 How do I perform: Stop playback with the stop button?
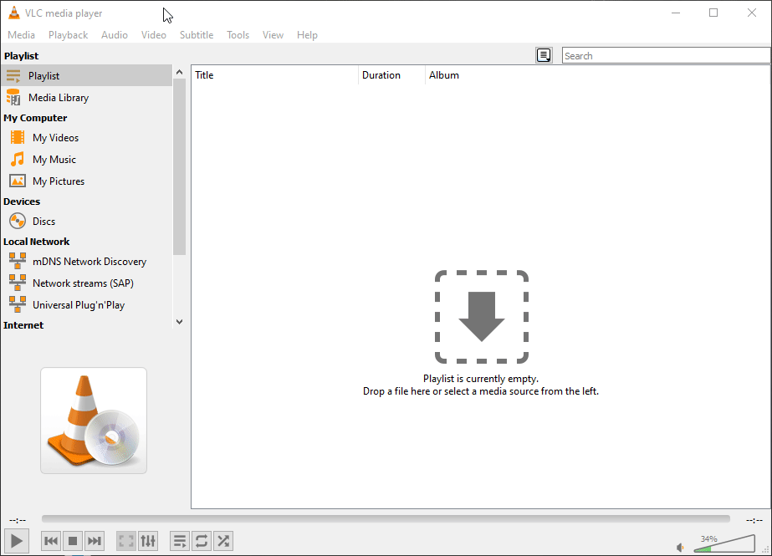coord(73,541)
